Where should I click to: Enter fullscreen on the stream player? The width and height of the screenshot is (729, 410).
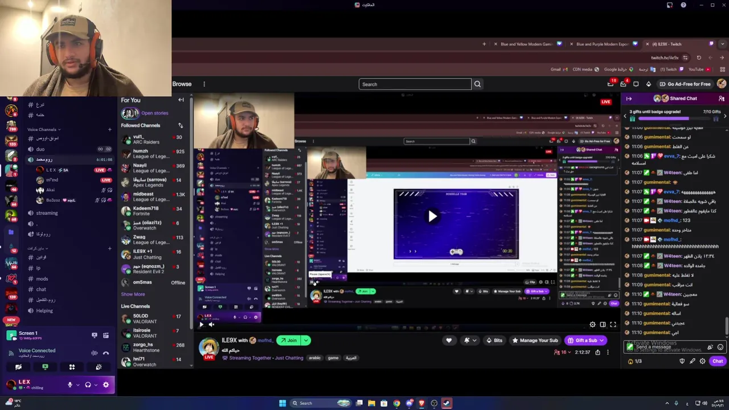pos(613,325)
